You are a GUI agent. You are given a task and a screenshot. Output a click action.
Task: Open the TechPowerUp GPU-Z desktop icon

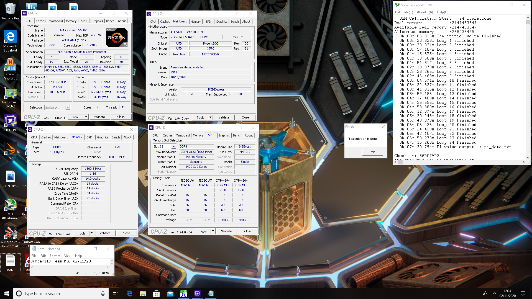[x=10, y=97]
